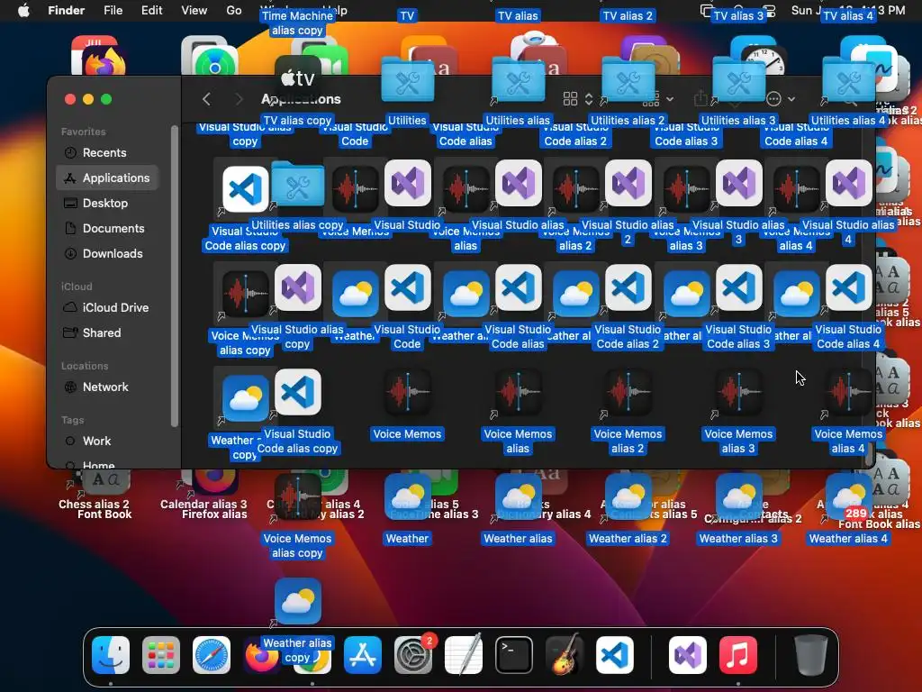Select the Weather alias 4 desktop icon

[848, 496]
